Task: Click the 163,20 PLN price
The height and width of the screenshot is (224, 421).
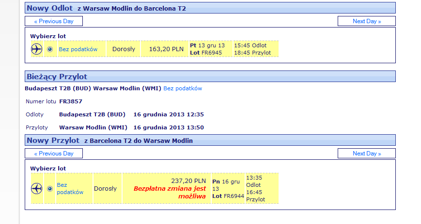Action: pyautogui.click(x=166, y=49)
